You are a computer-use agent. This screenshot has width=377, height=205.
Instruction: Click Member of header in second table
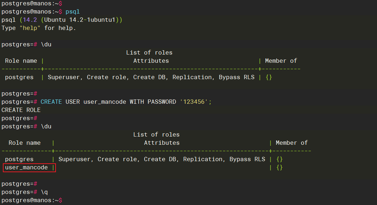[x=291, y=143]
